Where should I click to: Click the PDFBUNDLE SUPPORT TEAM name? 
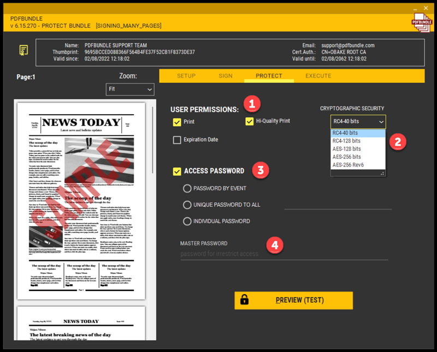click(116, 45)
